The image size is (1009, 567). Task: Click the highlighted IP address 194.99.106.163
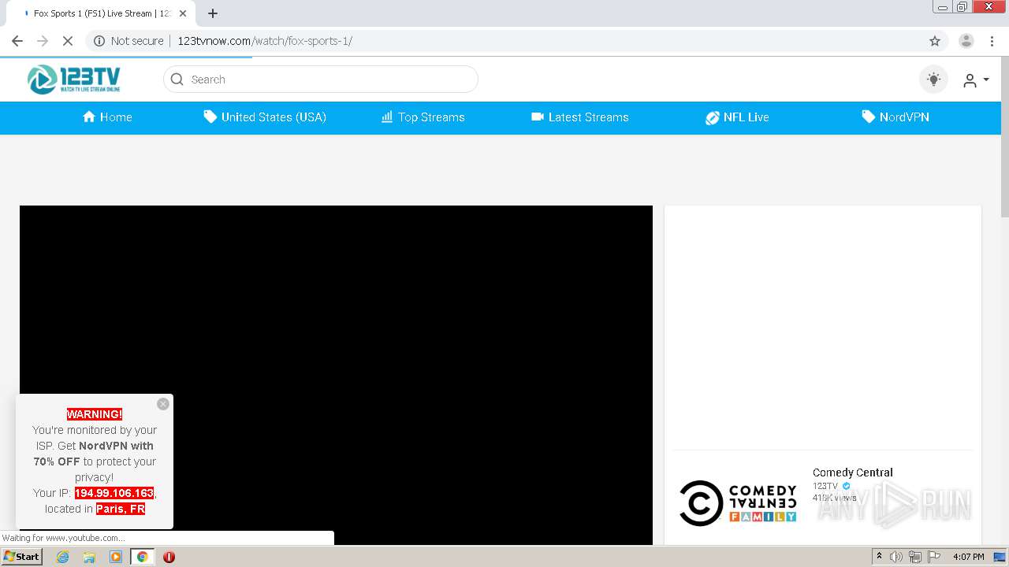pos(114,493)
